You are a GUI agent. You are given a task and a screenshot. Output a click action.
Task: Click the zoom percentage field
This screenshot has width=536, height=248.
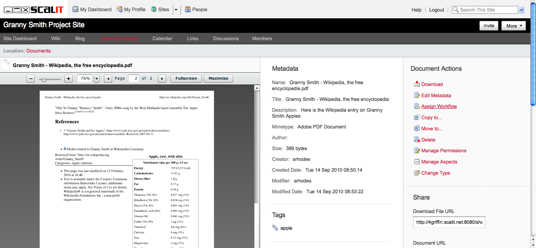point(85,79)
